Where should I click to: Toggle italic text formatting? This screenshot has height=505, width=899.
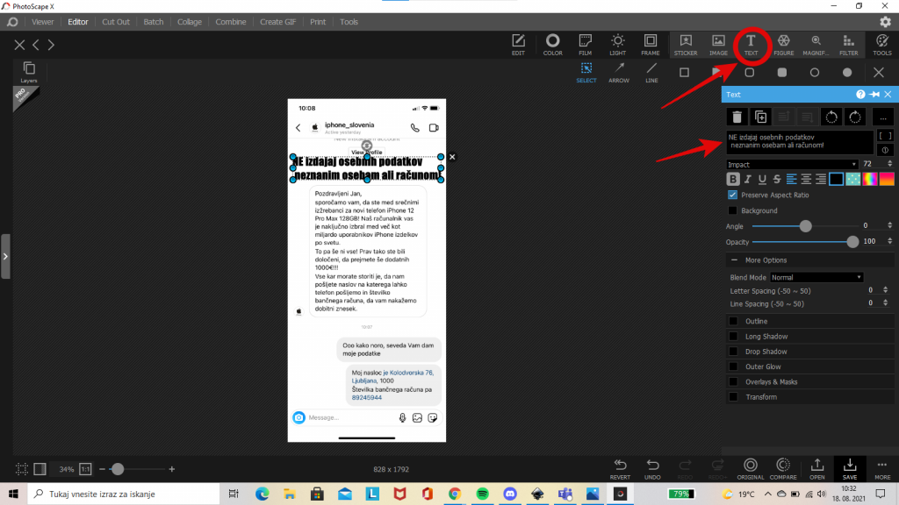click(747, 179)
